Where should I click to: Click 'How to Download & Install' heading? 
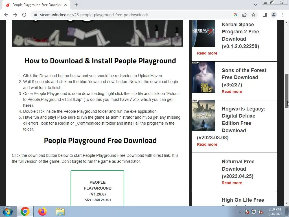pyautogui.click(x=100, y=61)
